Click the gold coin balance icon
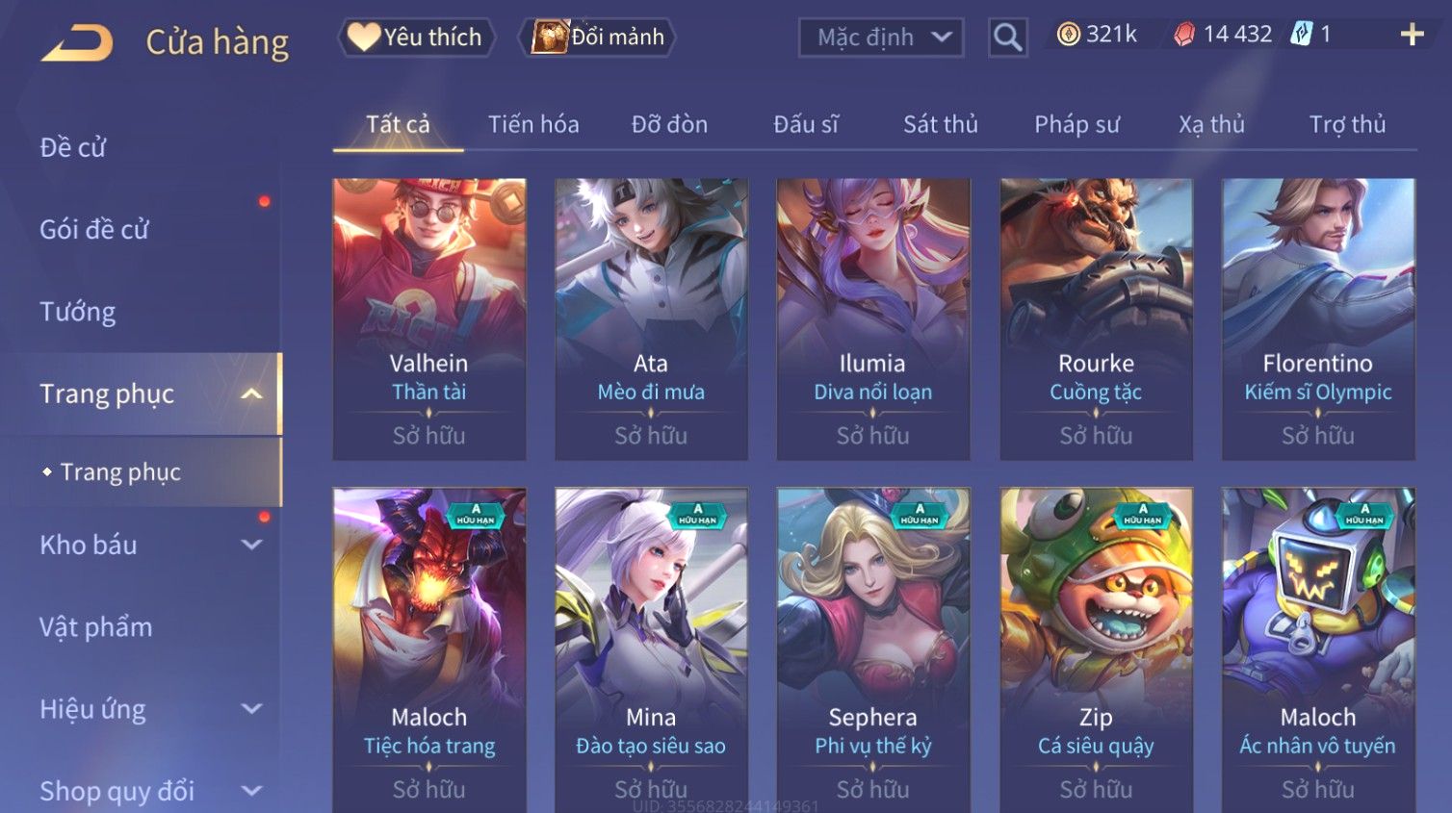The width and height of the screenshot is (1452, 813). tap(1068, 35)
